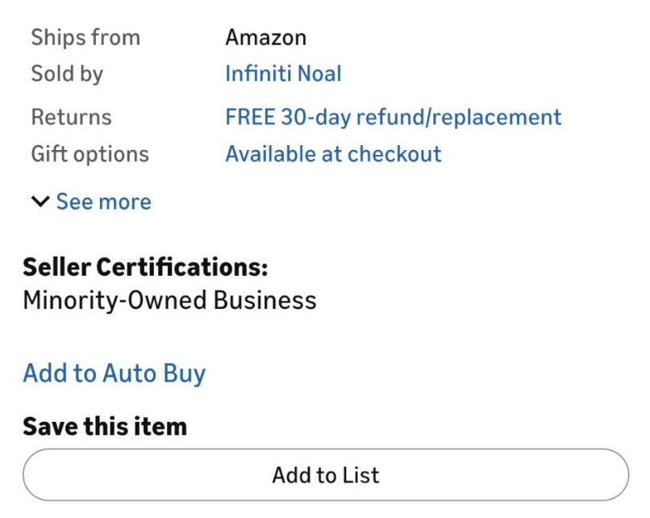Screen dimensions: 650x518
Task: Open the Infiniti Noal seller page
Action: 283,74
